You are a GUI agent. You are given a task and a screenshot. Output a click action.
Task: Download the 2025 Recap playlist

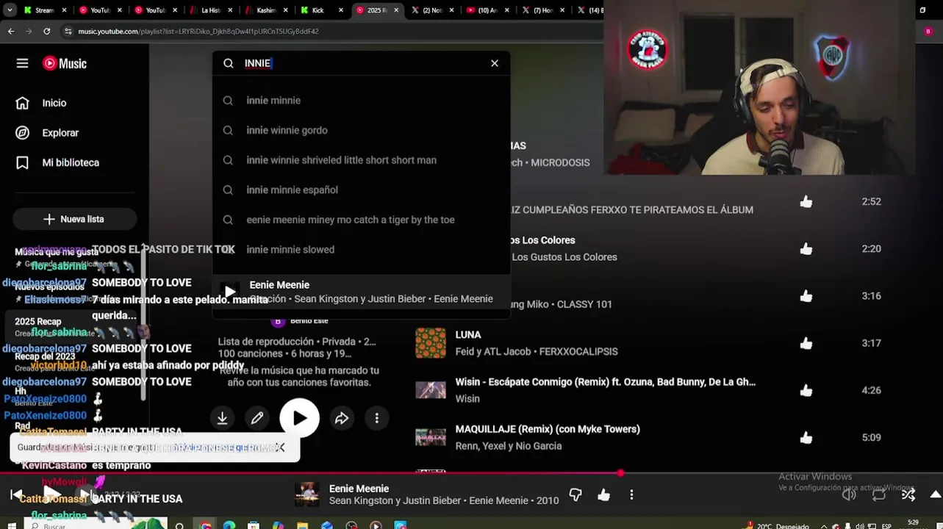(222, 418)
